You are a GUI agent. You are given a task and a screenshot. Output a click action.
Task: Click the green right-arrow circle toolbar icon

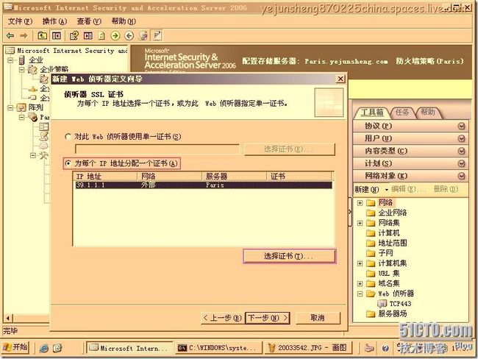pyautogui.click(x=115, y=36)
